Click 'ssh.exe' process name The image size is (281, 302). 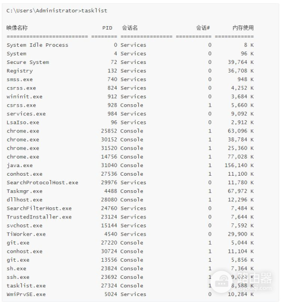pyautogui.click(x=18, y=277)
